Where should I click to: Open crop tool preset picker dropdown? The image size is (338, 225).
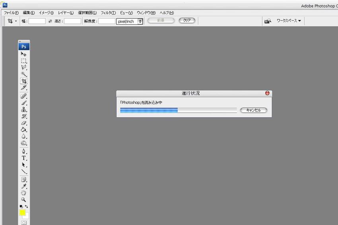[16, 21]
